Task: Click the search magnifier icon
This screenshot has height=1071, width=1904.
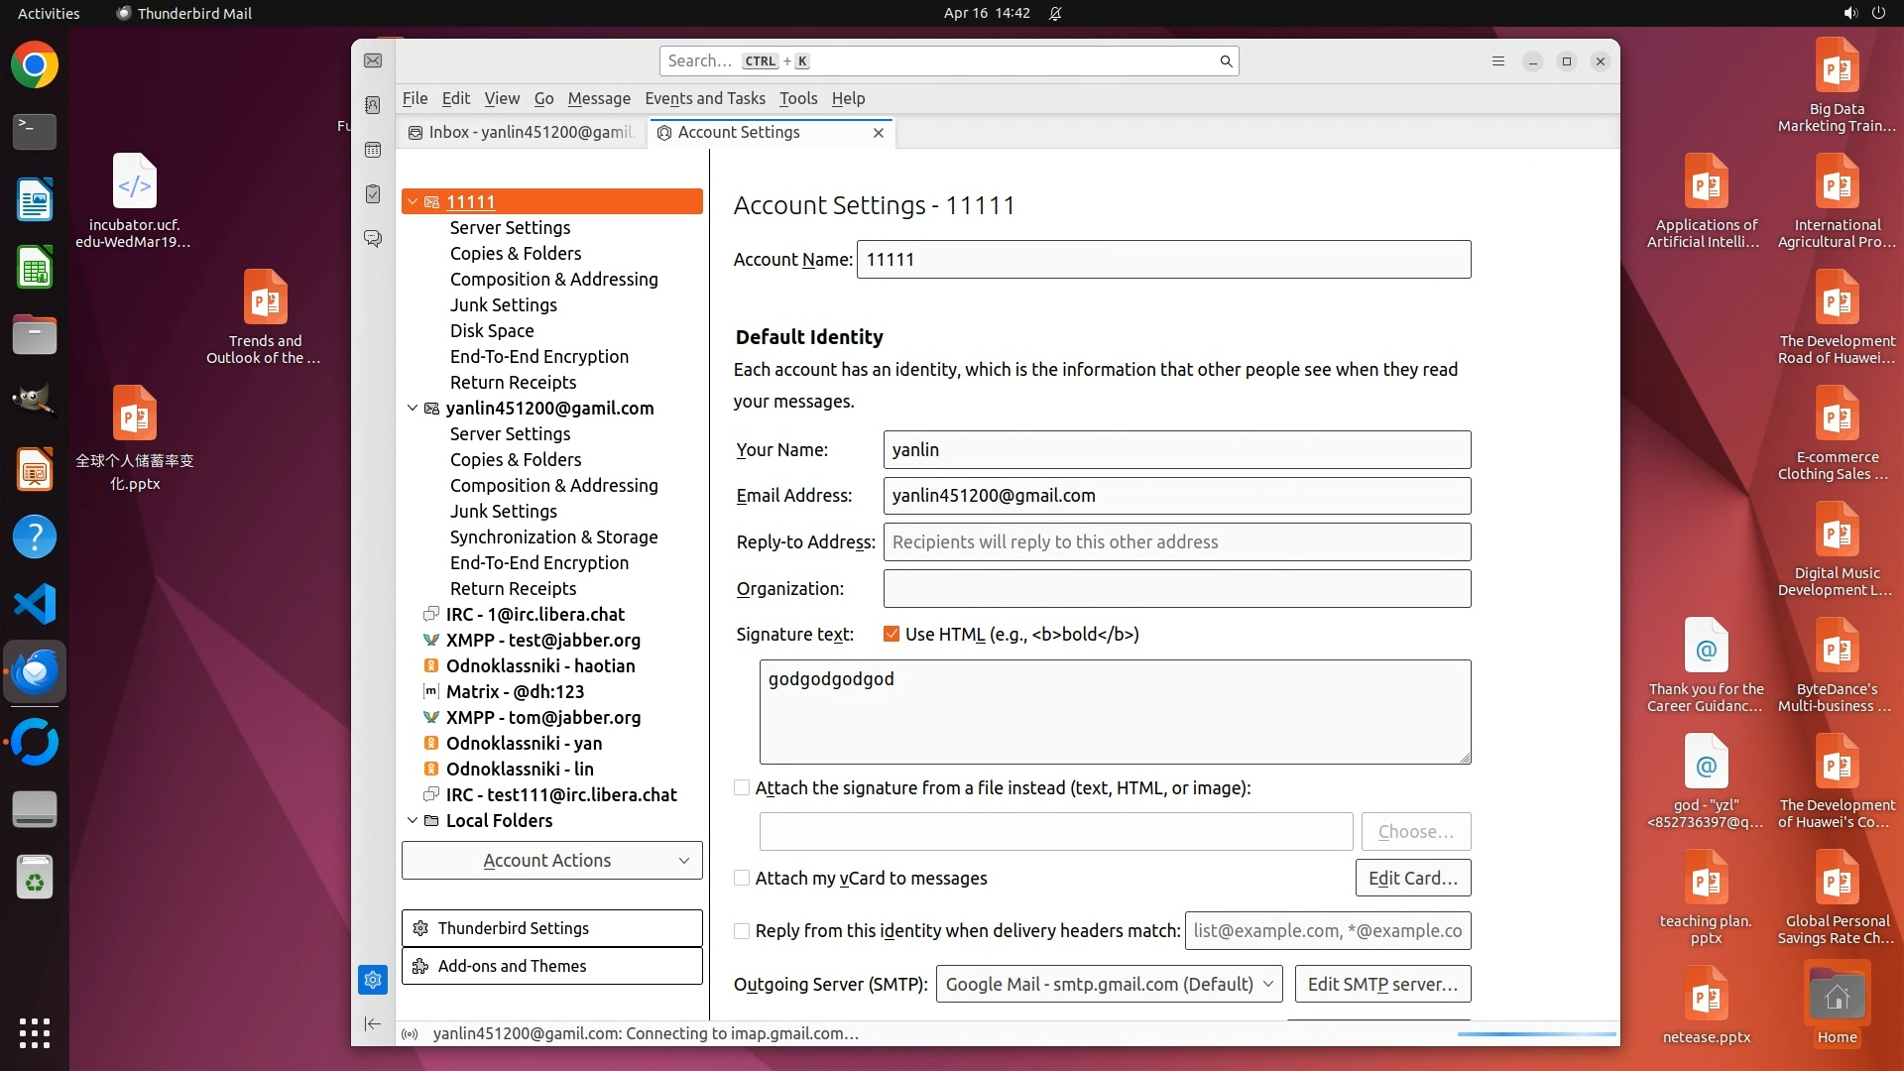Action: [1226, 61]
